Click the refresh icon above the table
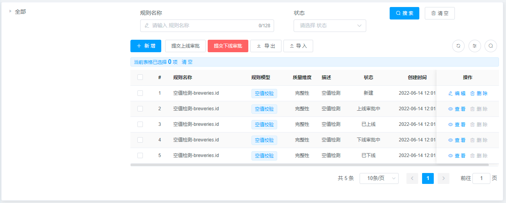The height and width of the screenshot is (203, 506). (458, 46)
